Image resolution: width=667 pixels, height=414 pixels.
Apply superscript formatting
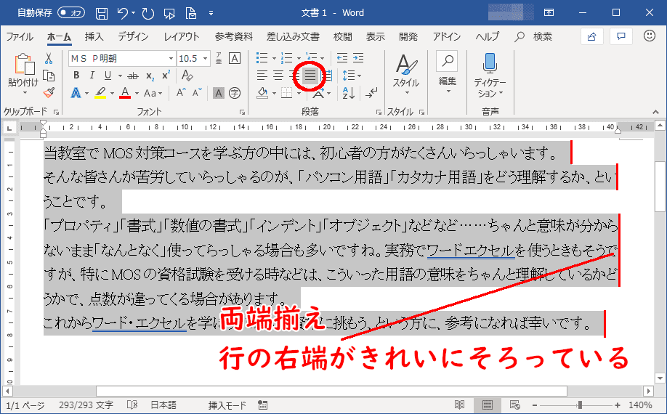point(166,76)
